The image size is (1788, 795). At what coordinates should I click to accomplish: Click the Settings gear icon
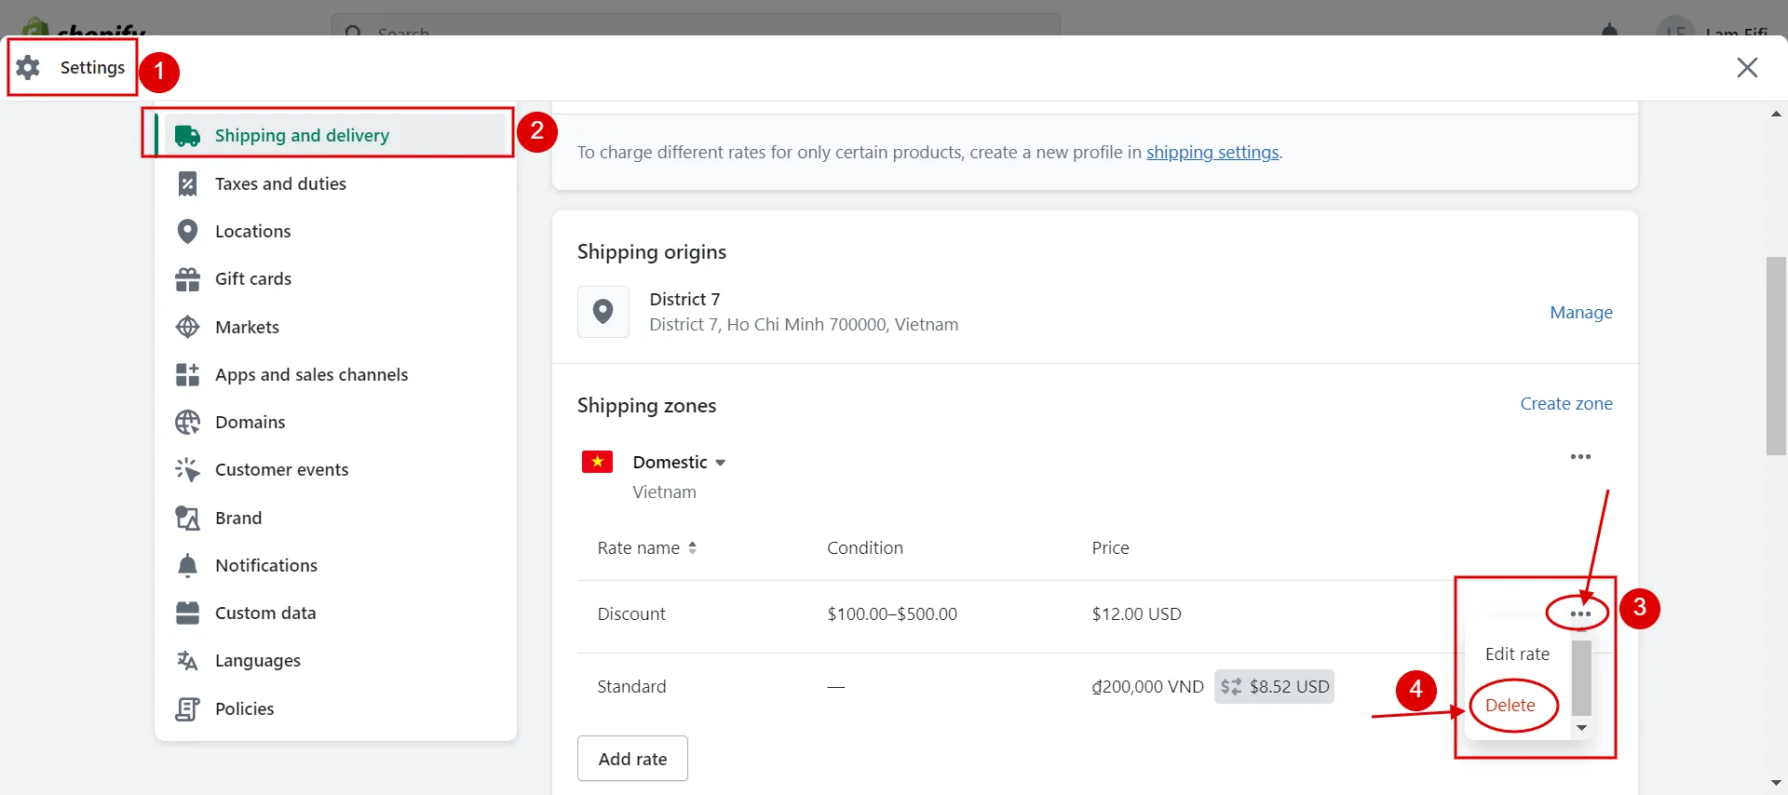click(x=28, y=67)
